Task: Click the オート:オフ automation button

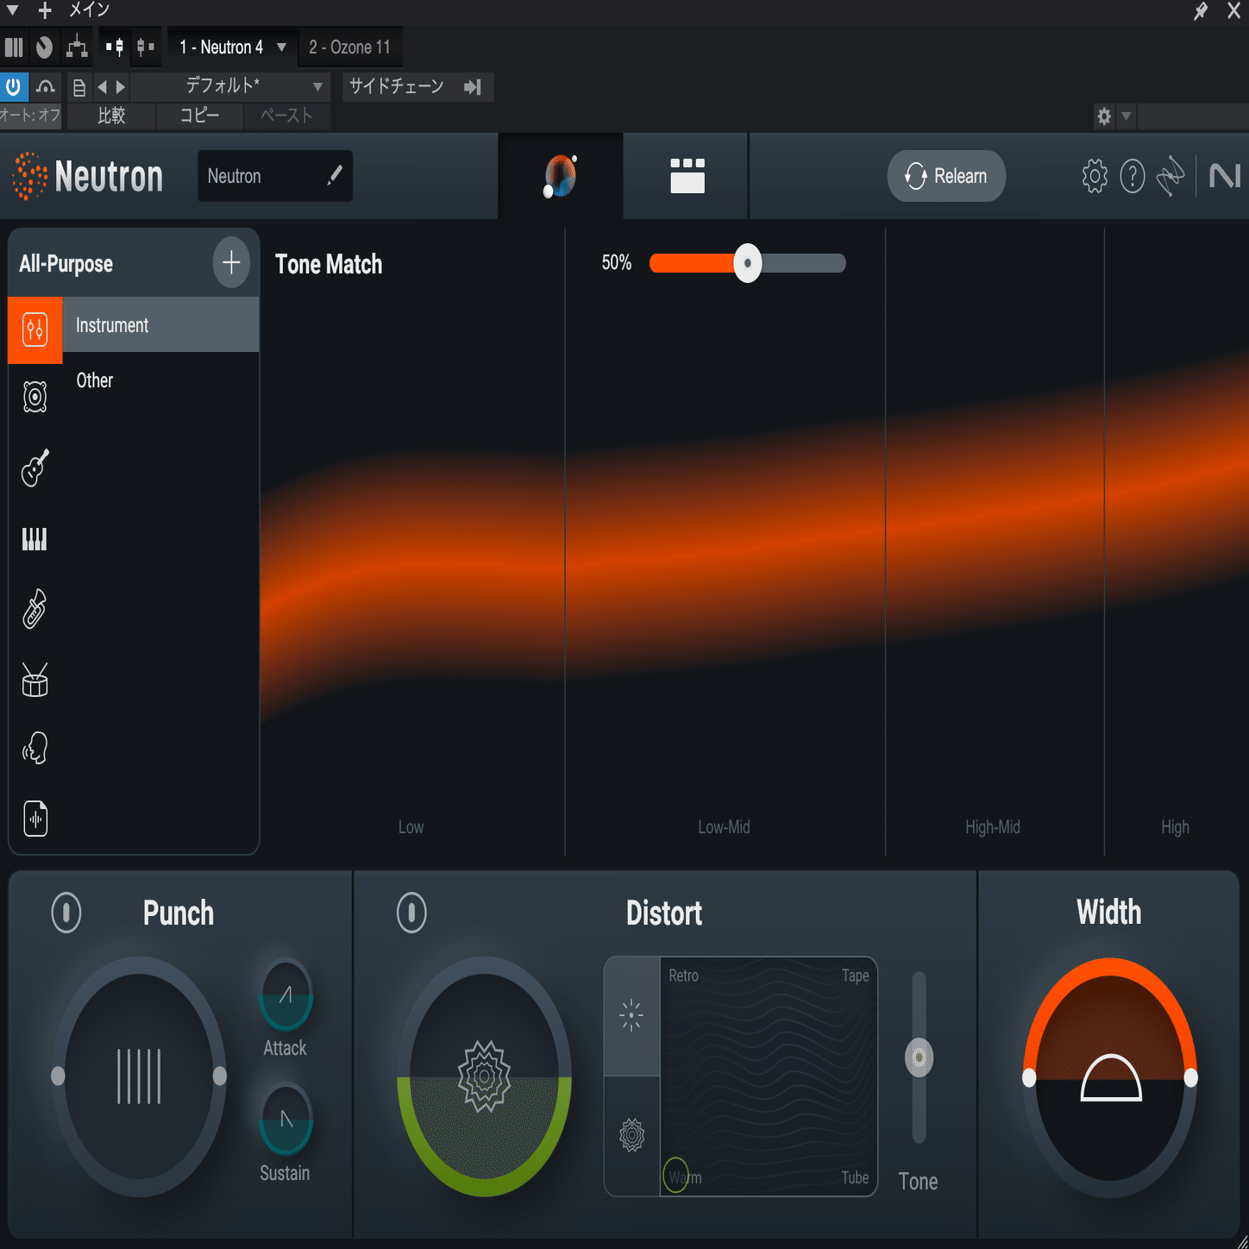Action: point(30,116)
